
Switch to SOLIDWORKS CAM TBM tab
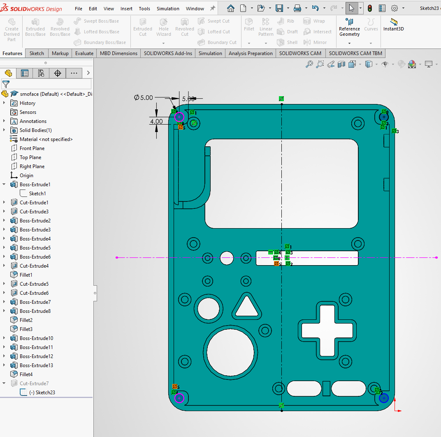tap(355, 53)
